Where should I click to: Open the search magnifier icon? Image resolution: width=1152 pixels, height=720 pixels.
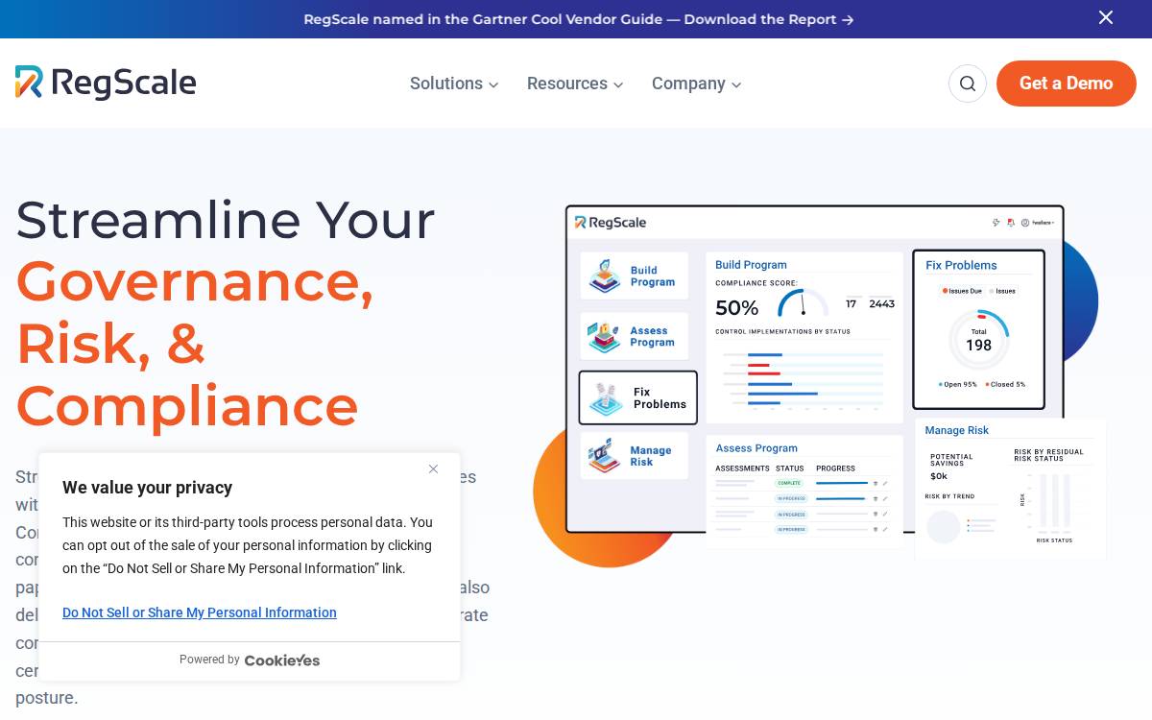[x=968, y=84]
